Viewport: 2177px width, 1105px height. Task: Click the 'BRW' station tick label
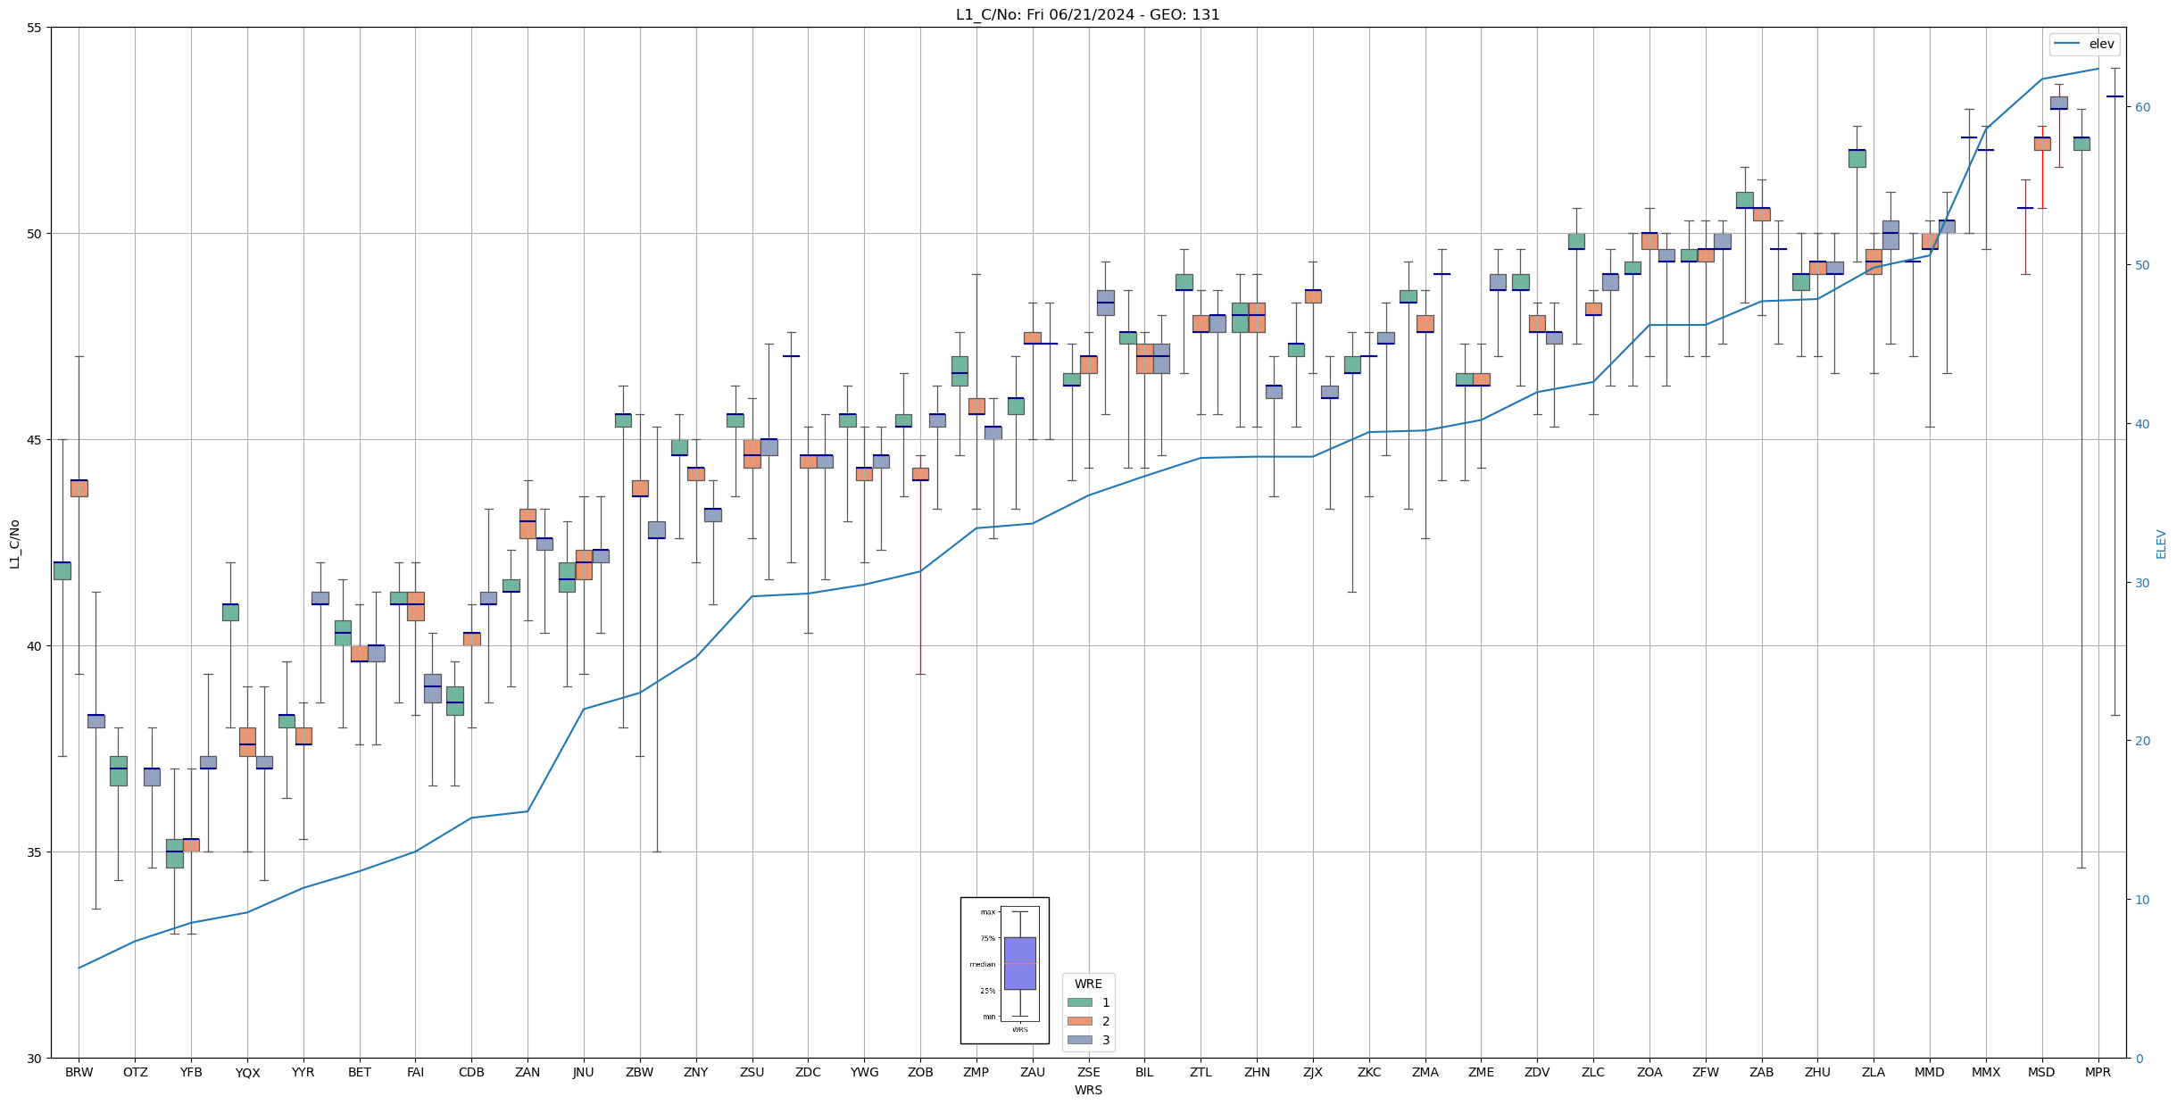coord(79,1072)
